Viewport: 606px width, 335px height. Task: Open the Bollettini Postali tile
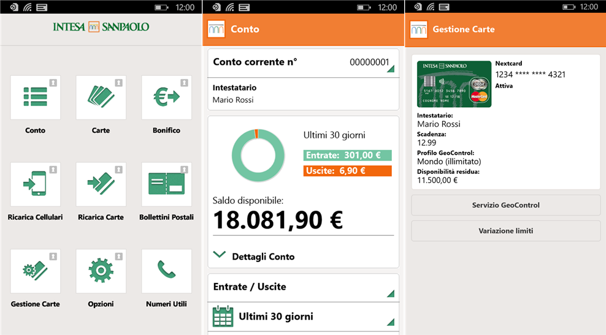[167, 184]
